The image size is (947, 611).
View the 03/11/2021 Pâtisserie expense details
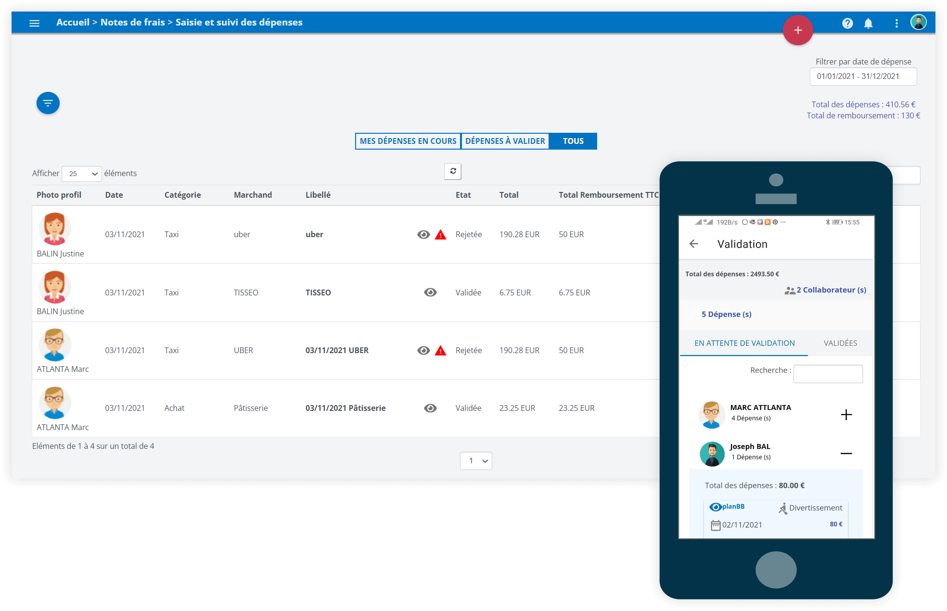430,408
